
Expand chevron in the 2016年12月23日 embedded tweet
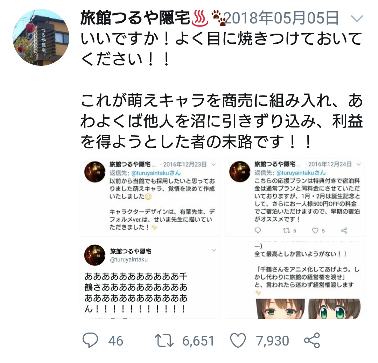click(213, 165)
